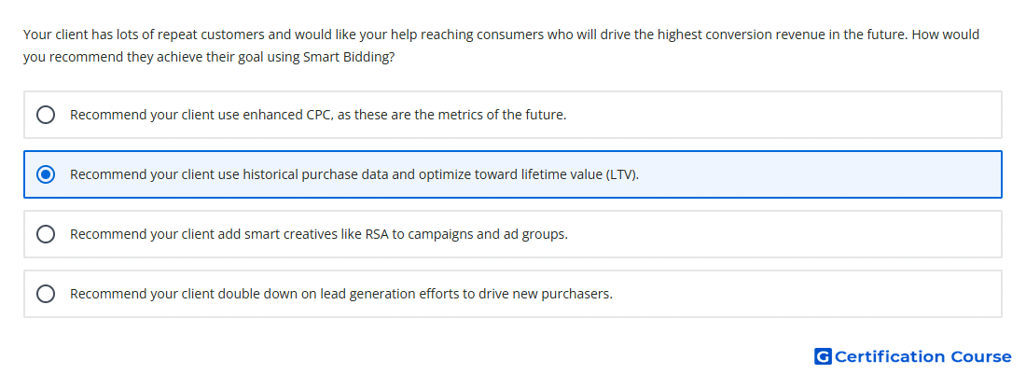Screen dimensions: 1026x374
Task: Click the 'enhanced CPC' answer sentence
Action: pos(318,115)
